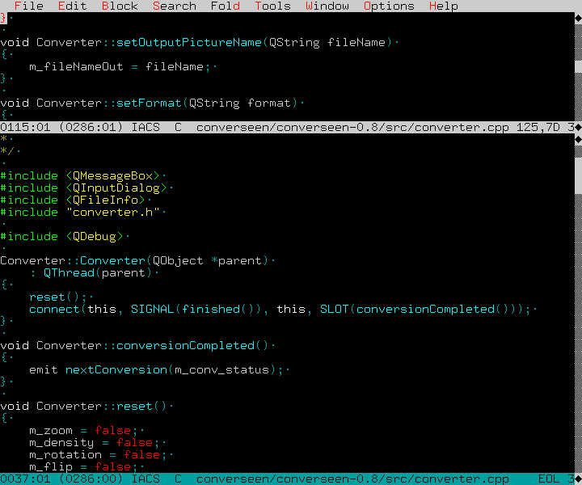Click the lower pane scrollbar track below thumb

[x=578, y=334]
